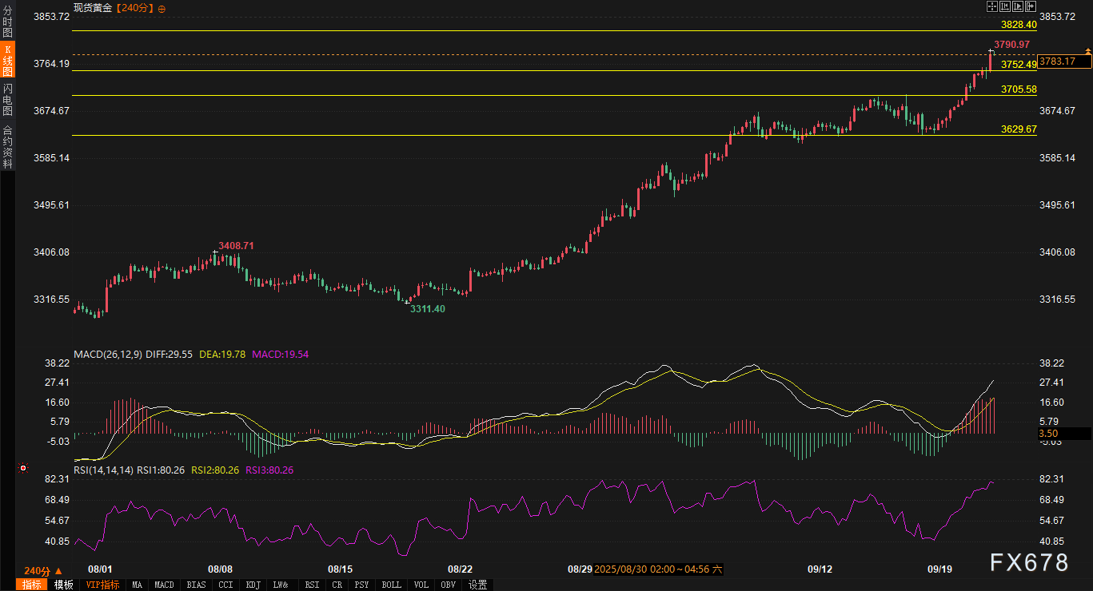
Task: Click the chart playback icon at top right
Action: (x=1019, y=6)
